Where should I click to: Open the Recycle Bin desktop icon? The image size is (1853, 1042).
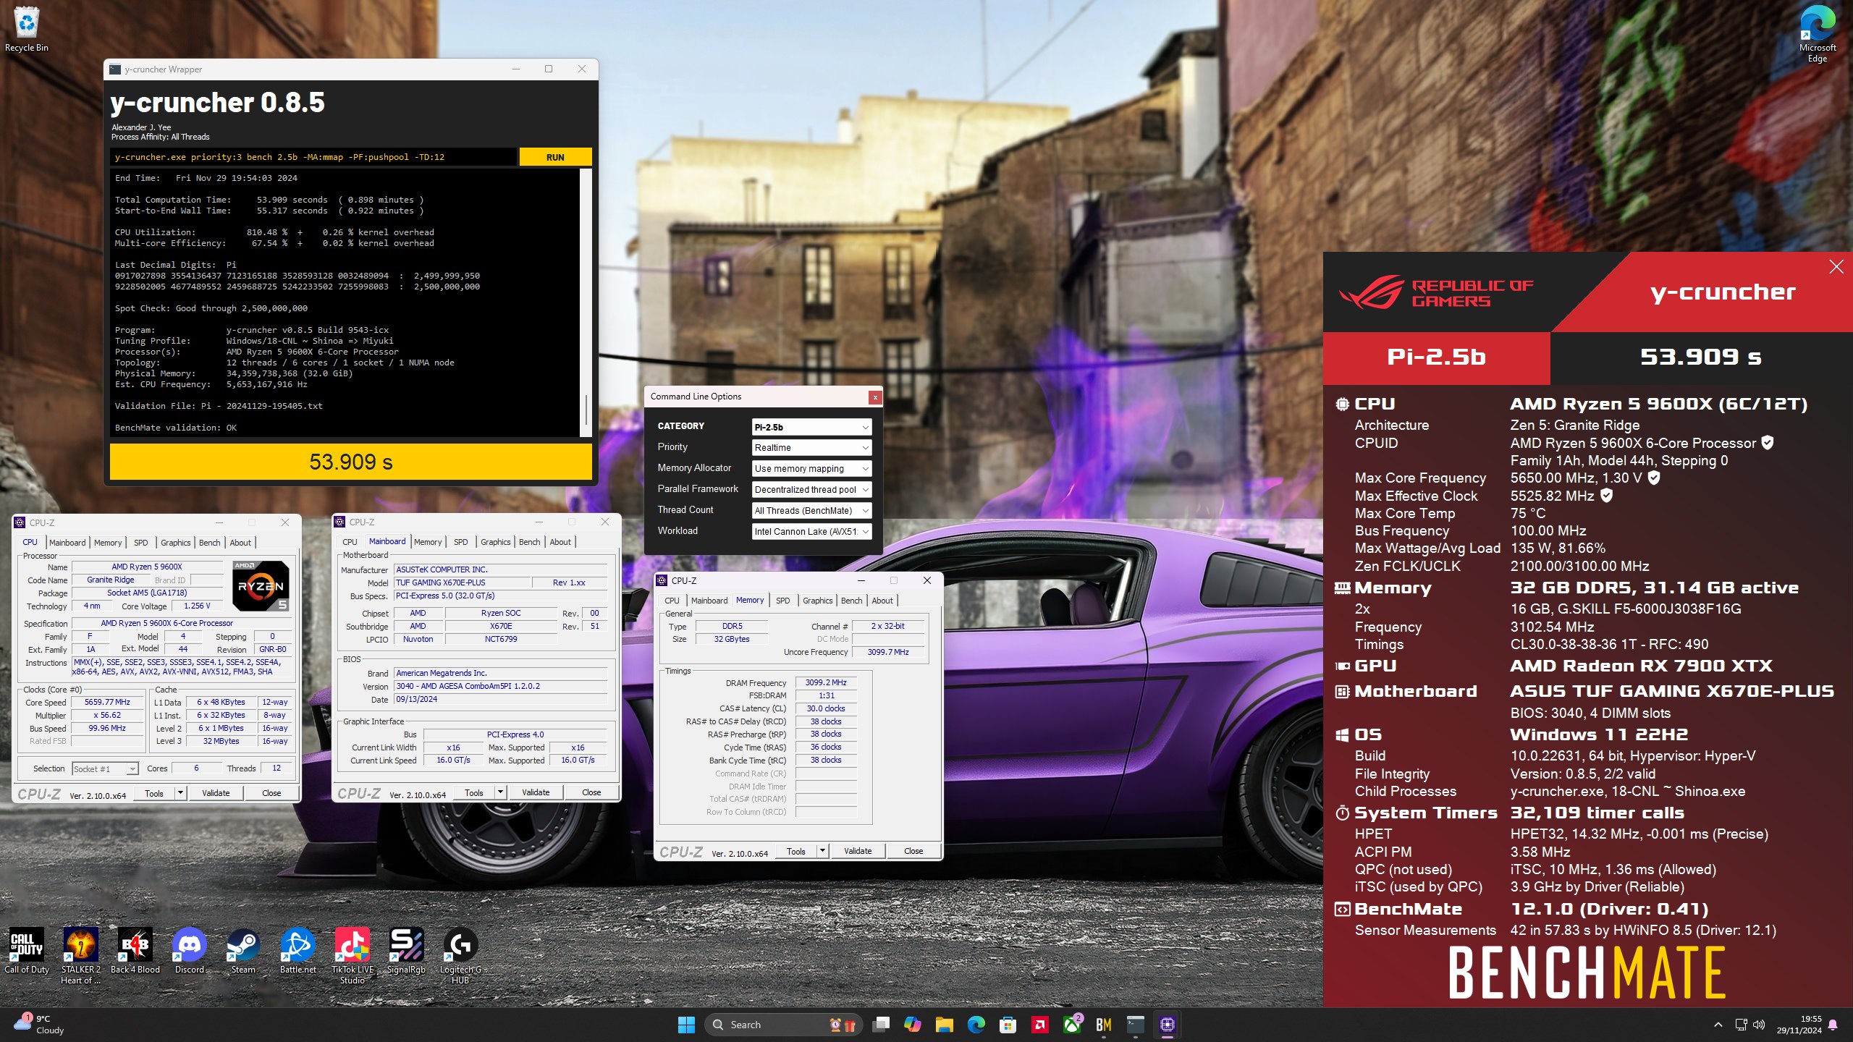point(26,29)
